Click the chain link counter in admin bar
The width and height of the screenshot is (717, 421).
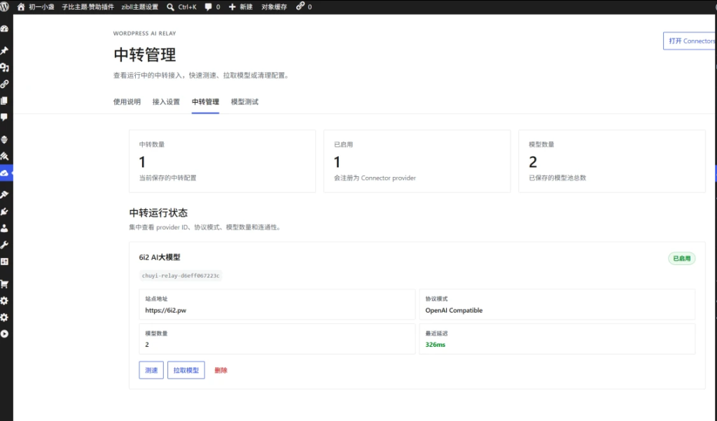(x=304, y=7)
